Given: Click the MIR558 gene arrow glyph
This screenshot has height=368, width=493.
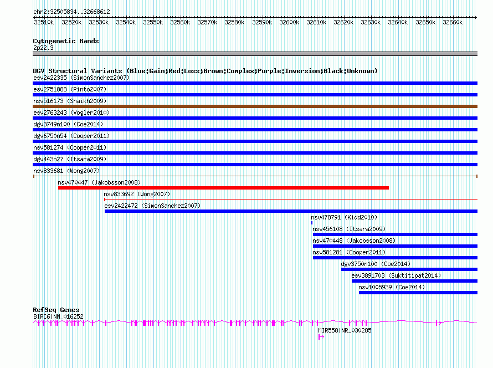Looking at the screenshot, I should tap(321, 337).
